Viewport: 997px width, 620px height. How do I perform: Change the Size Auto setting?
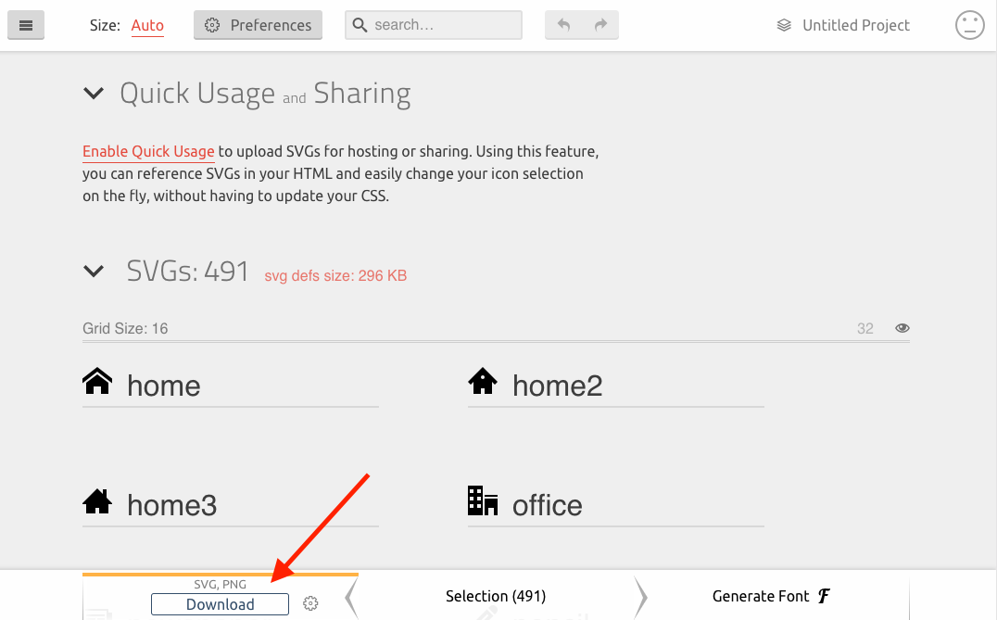147,25
